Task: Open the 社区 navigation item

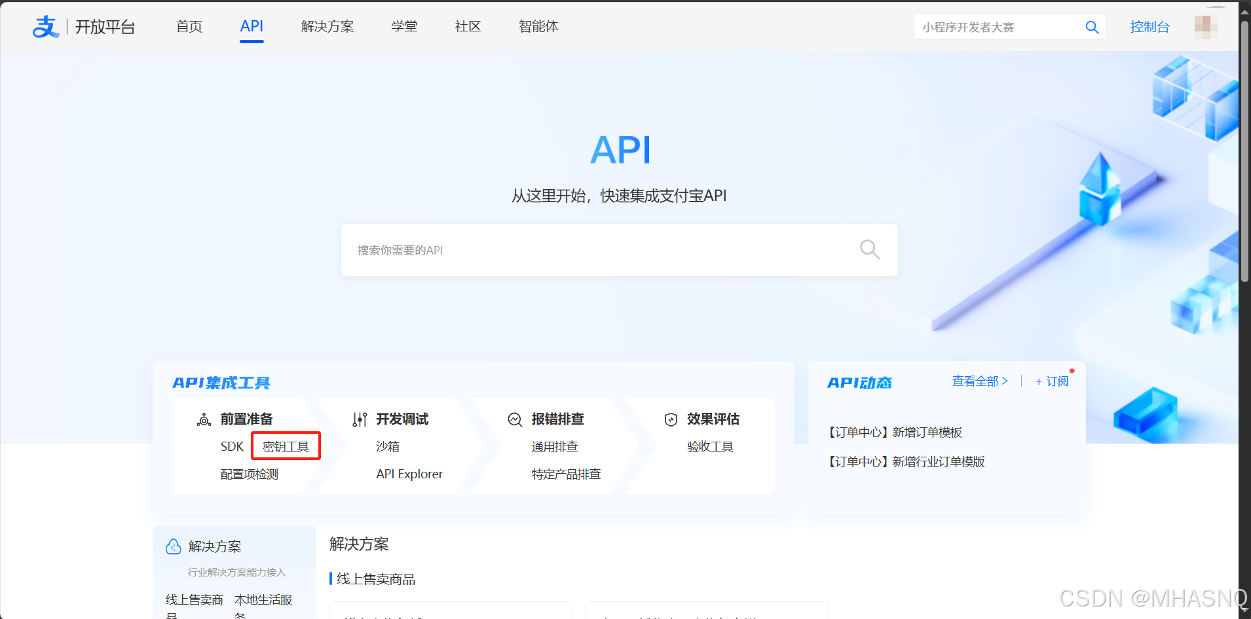Action: click(x=468, y=26)
